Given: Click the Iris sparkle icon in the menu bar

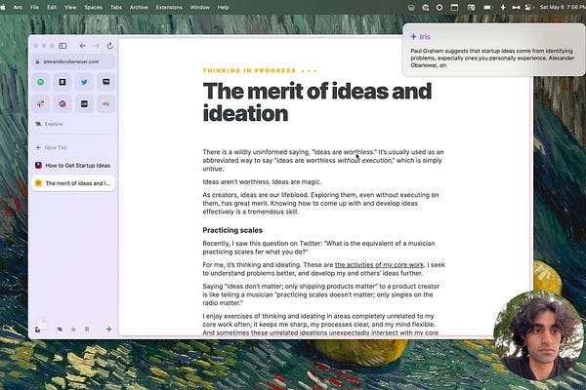Looking at the screenshot, I should (503, 7).
